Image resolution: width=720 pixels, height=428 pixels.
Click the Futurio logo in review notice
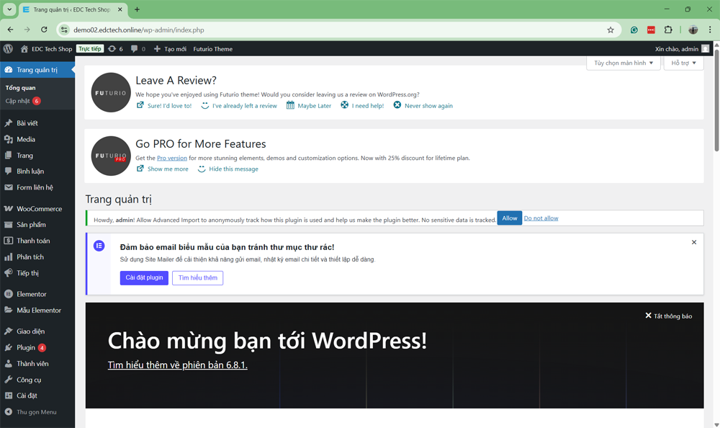coord(111,92)
